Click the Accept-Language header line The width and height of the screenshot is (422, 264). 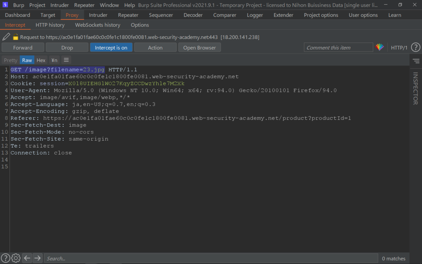pos(83,104)
